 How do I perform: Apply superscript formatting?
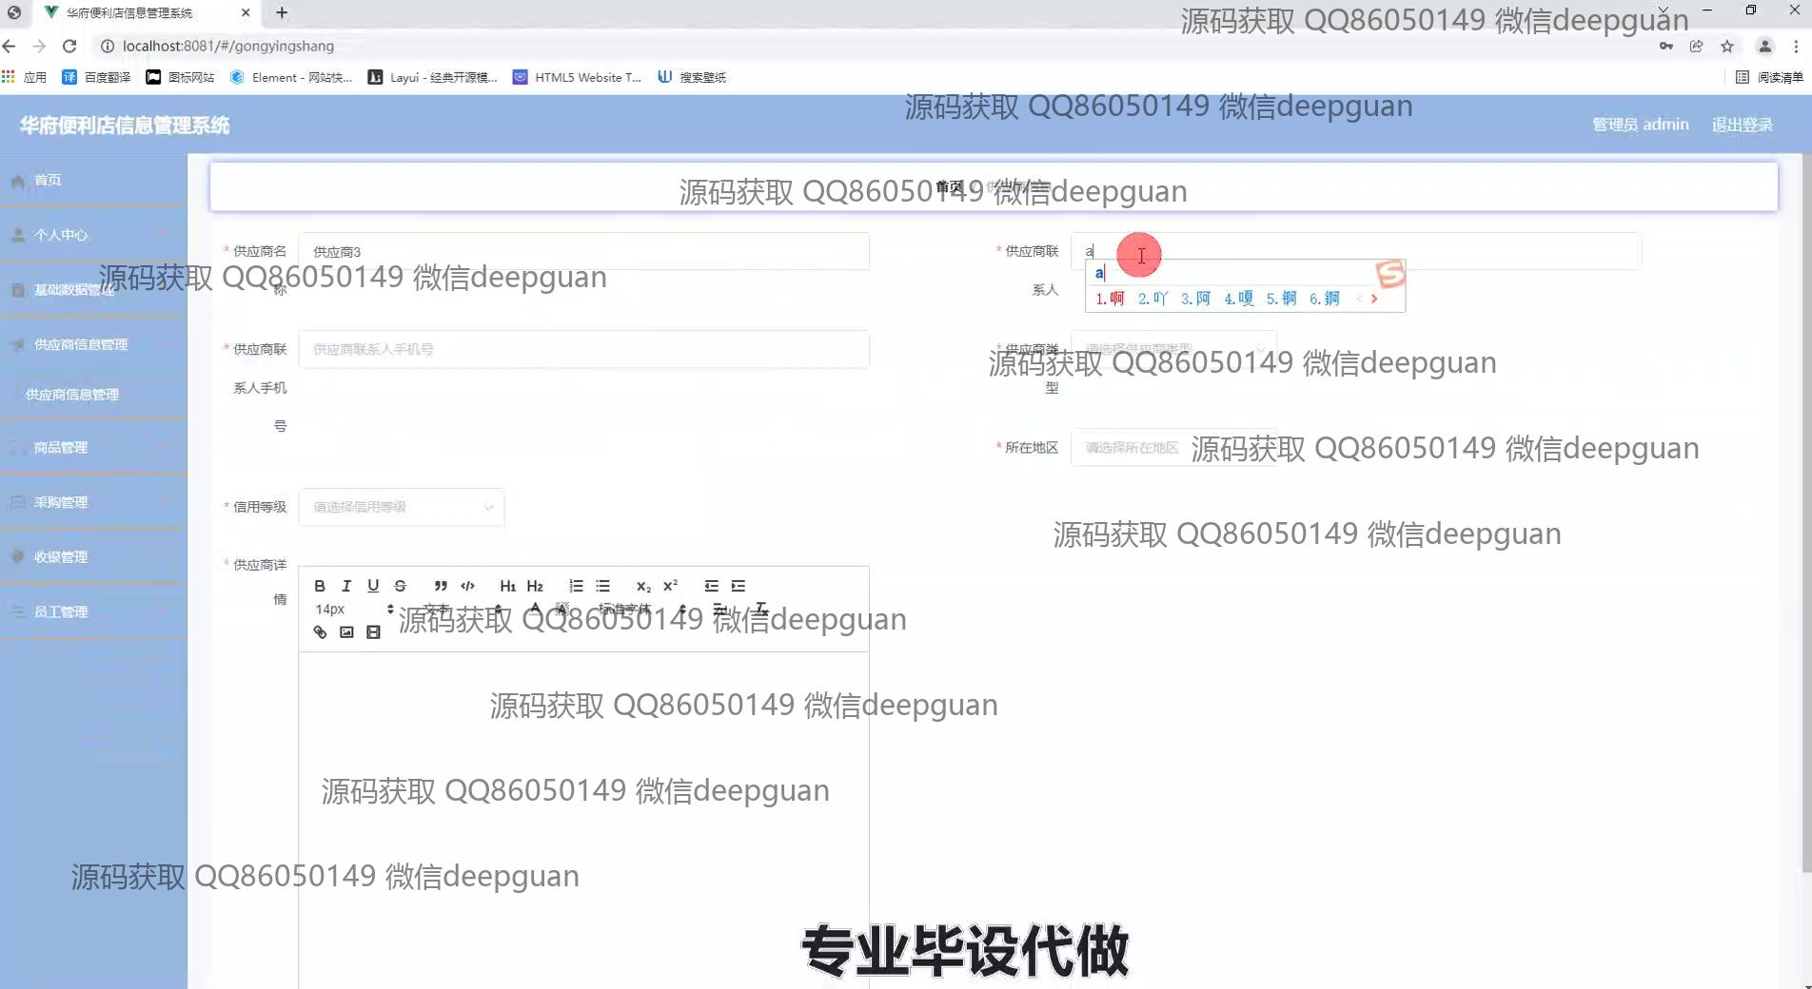670,586
